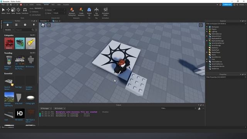This screenshot has width=247, height=139.
Task: Open the Toolbox creations lightbulb tab
Action: (x=34, y=25)
